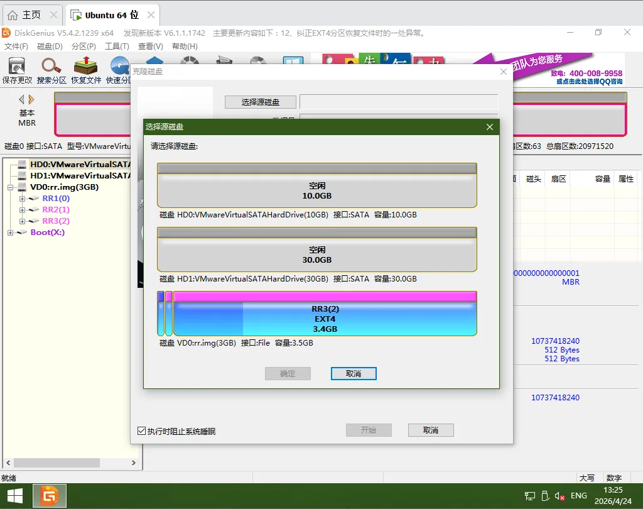Click the 属性 column header
This screenshot has height=509, width=643.
(626, 179)
